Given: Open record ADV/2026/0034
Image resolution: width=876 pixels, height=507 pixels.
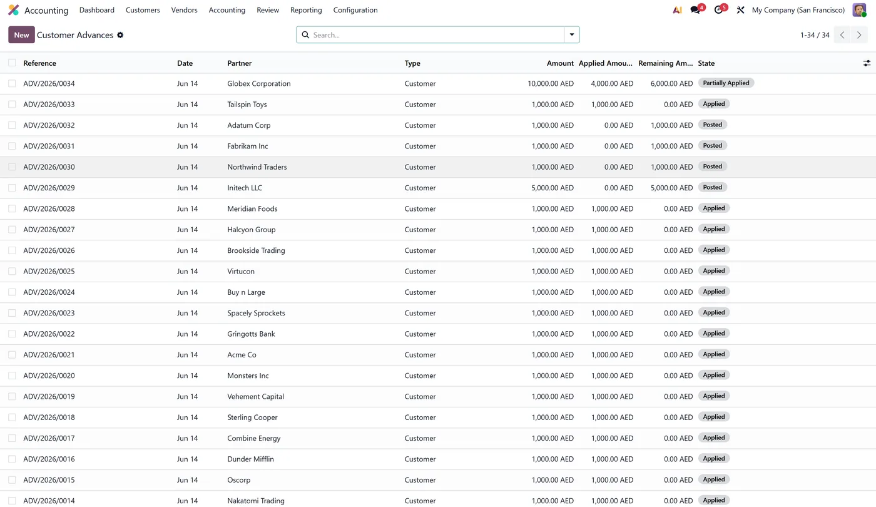Looking at the screenshot, I should 49,83.
